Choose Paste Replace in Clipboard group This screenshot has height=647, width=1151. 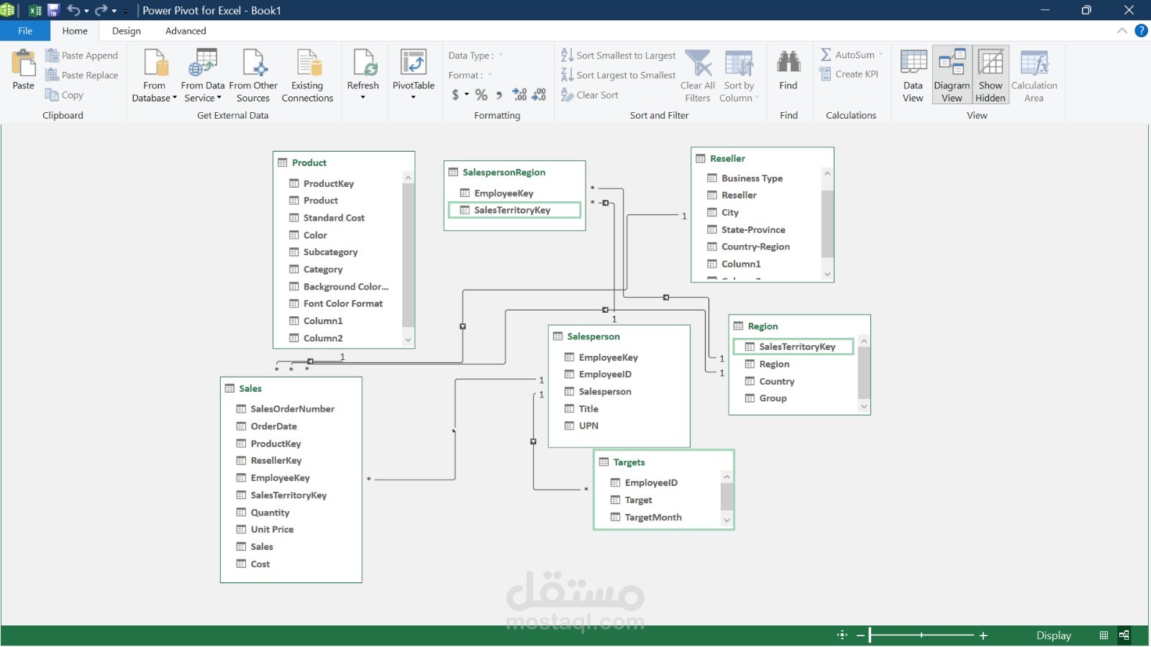click(x=81, y=75)
